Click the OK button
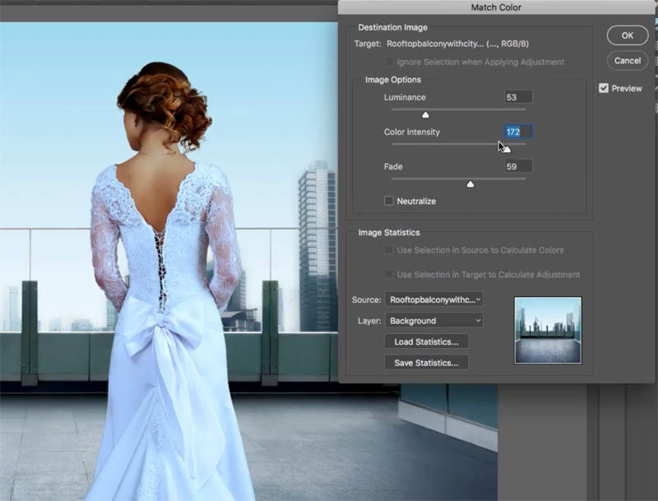Screen dimensions: 658x501 point(628,35)
